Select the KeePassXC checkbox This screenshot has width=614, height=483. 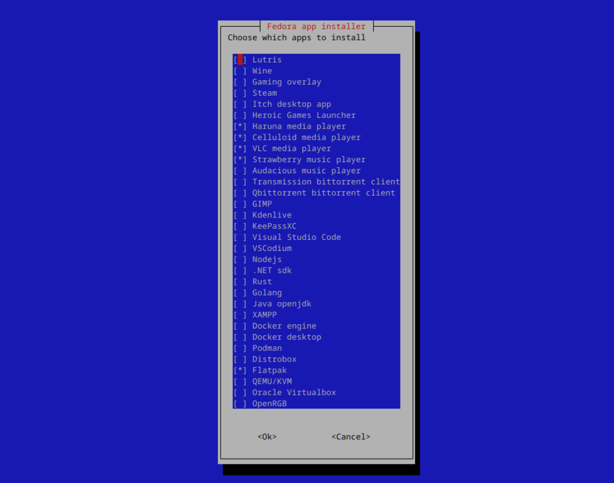point(240,226)
